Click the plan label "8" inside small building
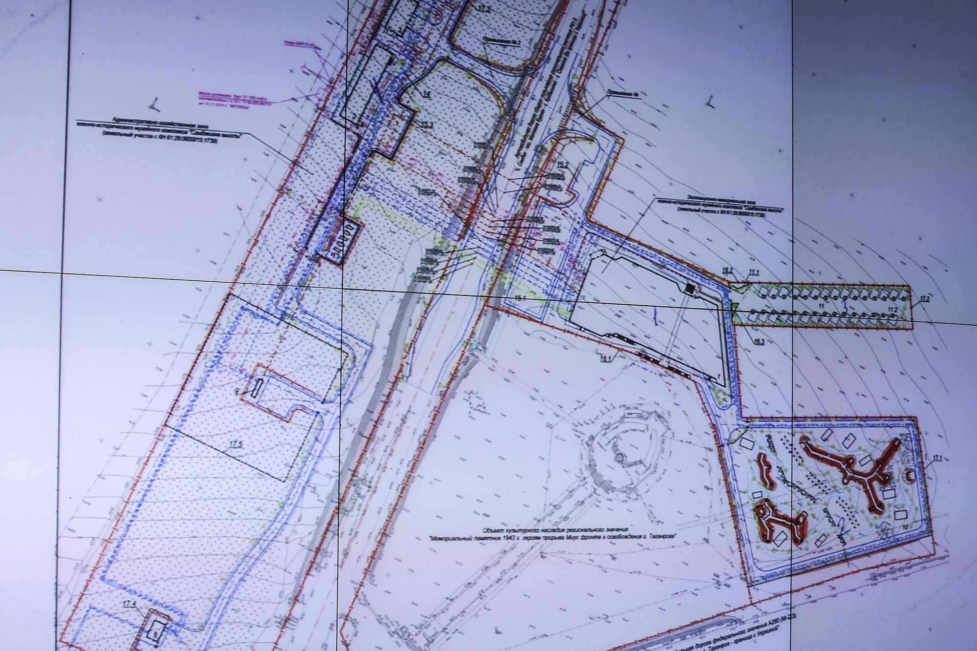Viewport: 977px width, 651px height. click(156, 634)
